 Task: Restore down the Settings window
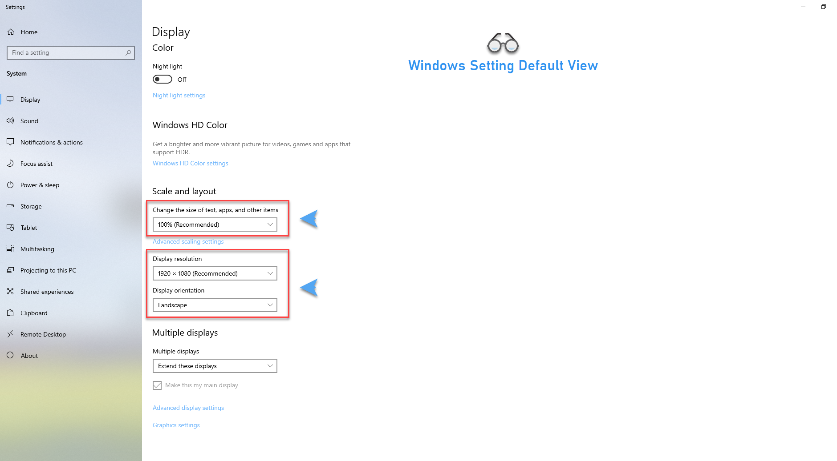pos(824,7)
